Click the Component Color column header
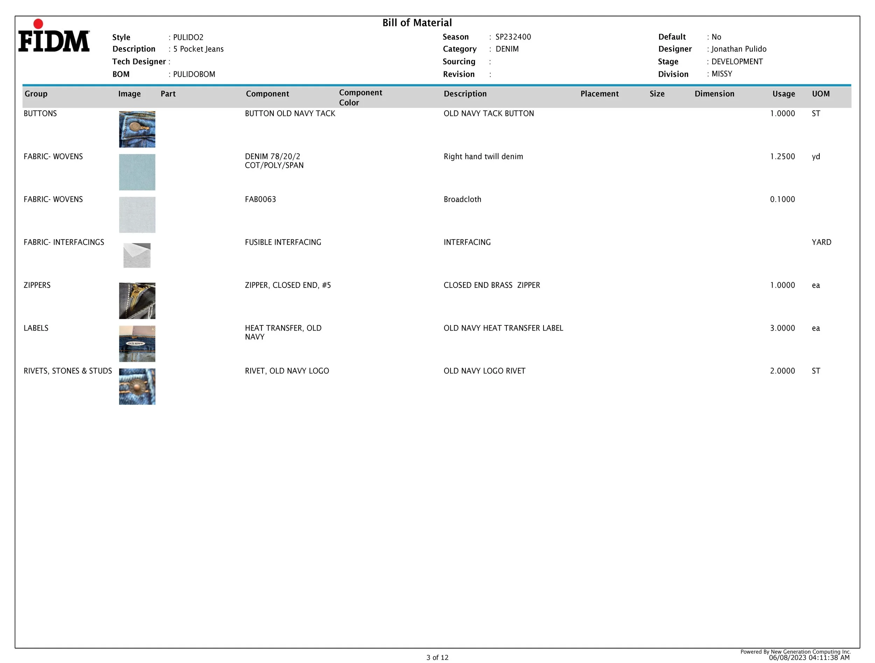Screen dimensions: 875x663 point(360,97)
